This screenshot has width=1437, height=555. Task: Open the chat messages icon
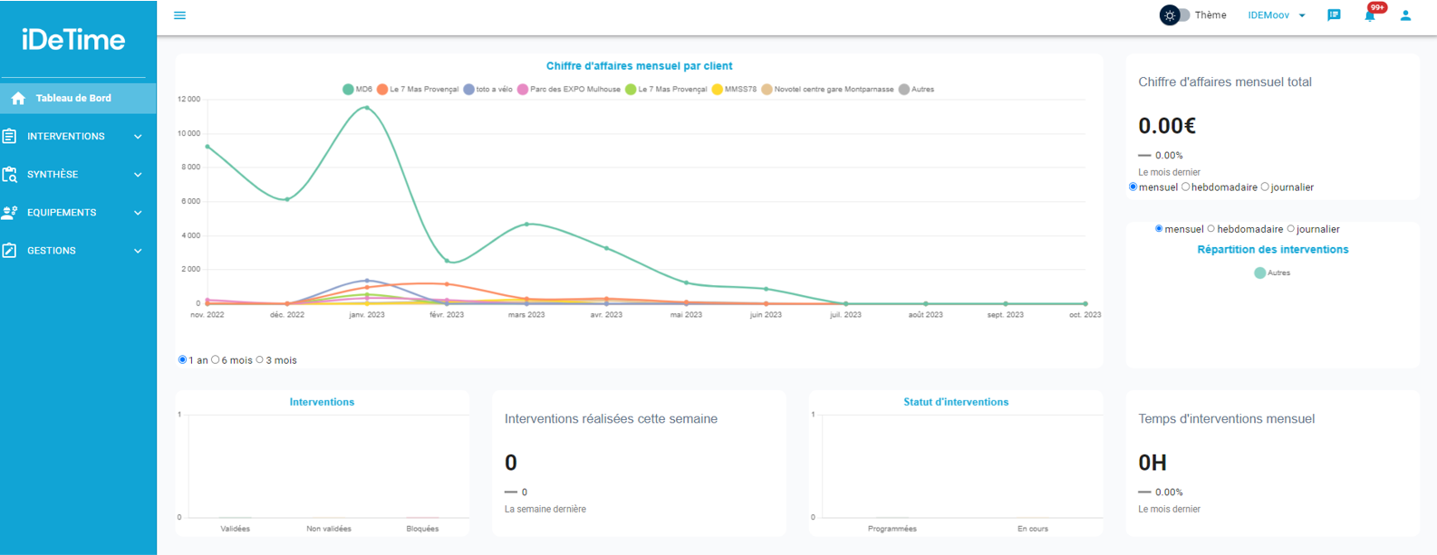(x=1334, y=15)
